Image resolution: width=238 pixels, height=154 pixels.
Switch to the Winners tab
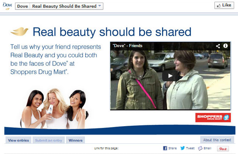point(75,140)
